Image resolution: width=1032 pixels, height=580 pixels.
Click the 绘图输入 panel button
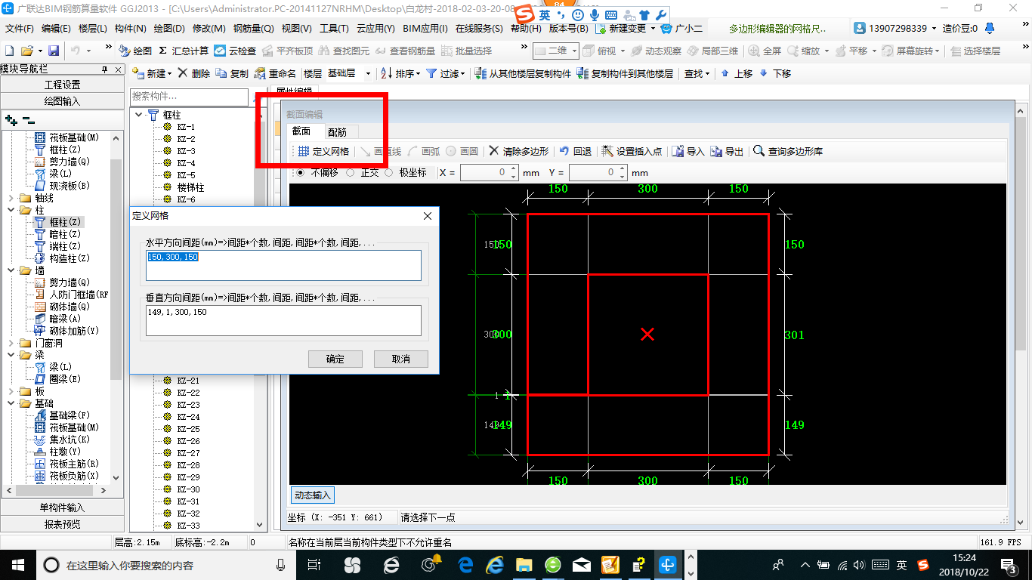pos(62,101)
